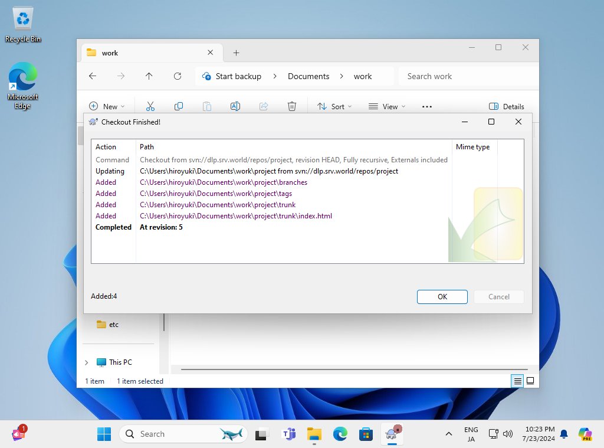
Task: Open network status tray icon
Action: pos(494,434)
